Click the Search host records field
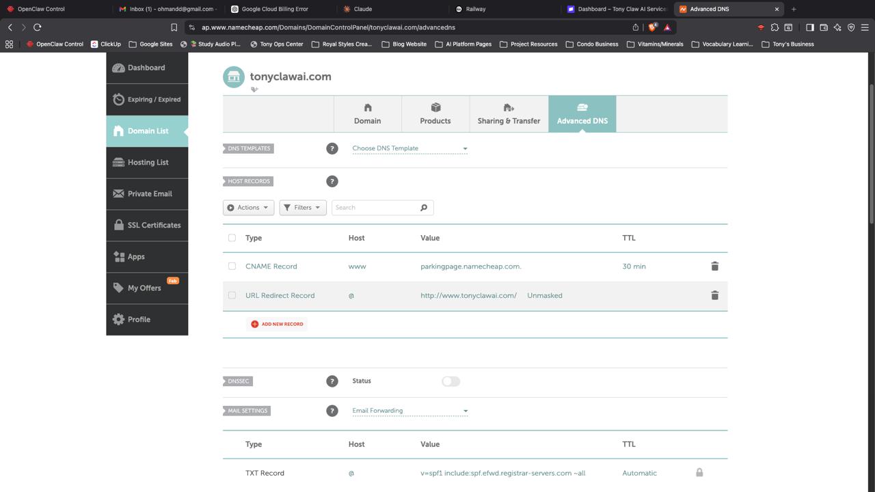Screen dimensions: 875x492 376,208
